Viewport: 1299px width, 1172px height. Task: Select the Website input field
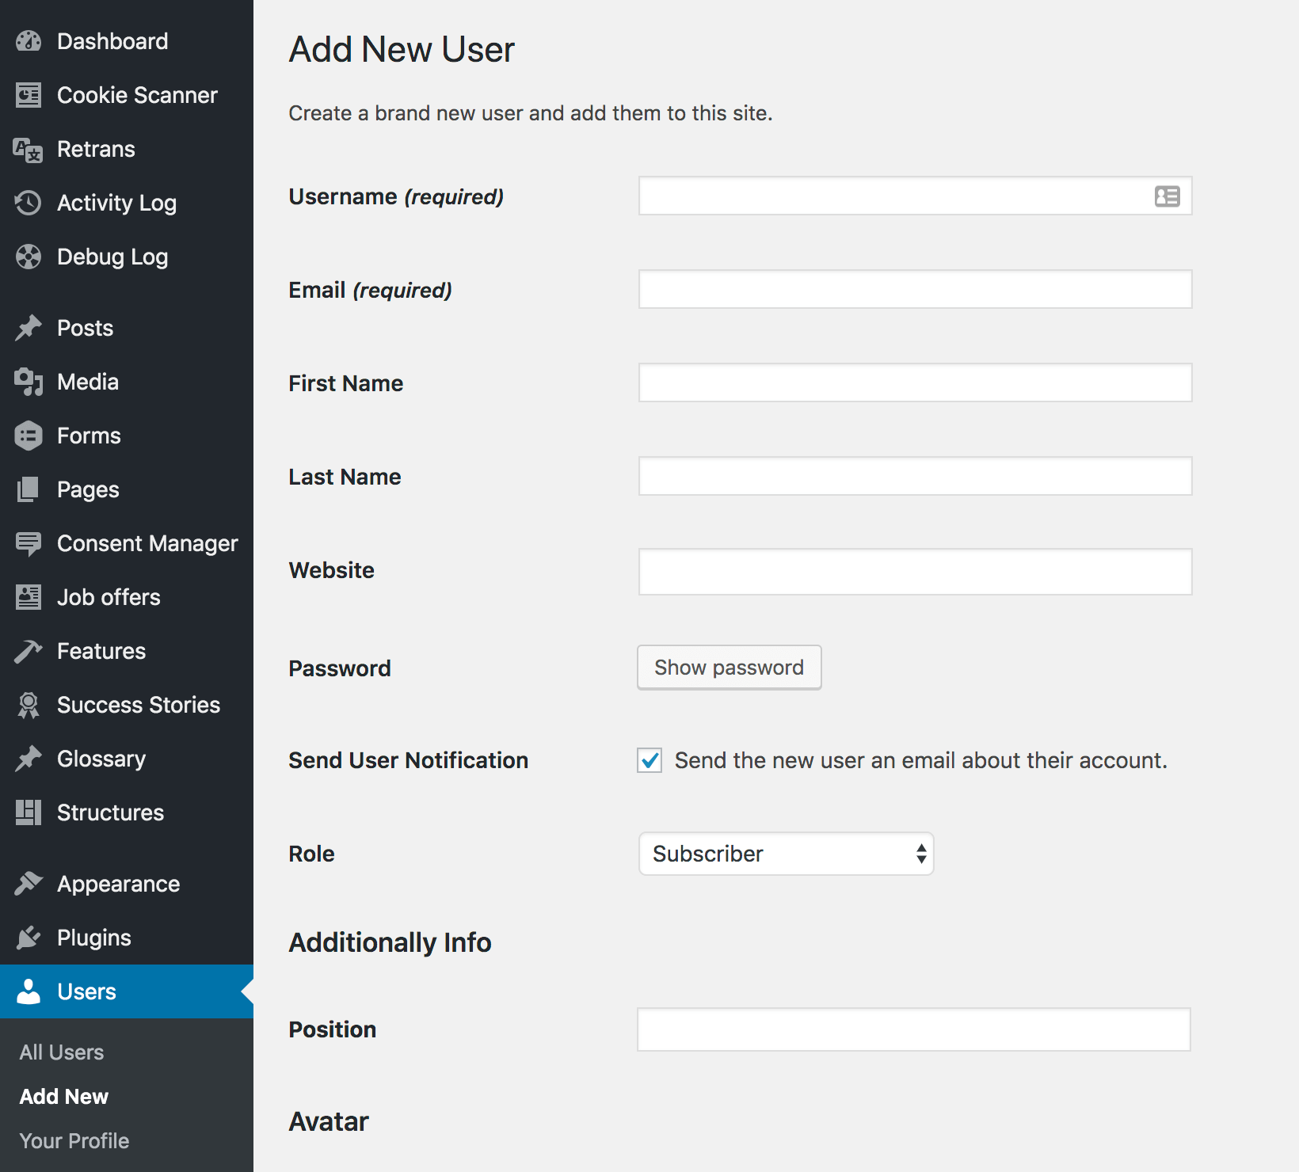(915, 572)
